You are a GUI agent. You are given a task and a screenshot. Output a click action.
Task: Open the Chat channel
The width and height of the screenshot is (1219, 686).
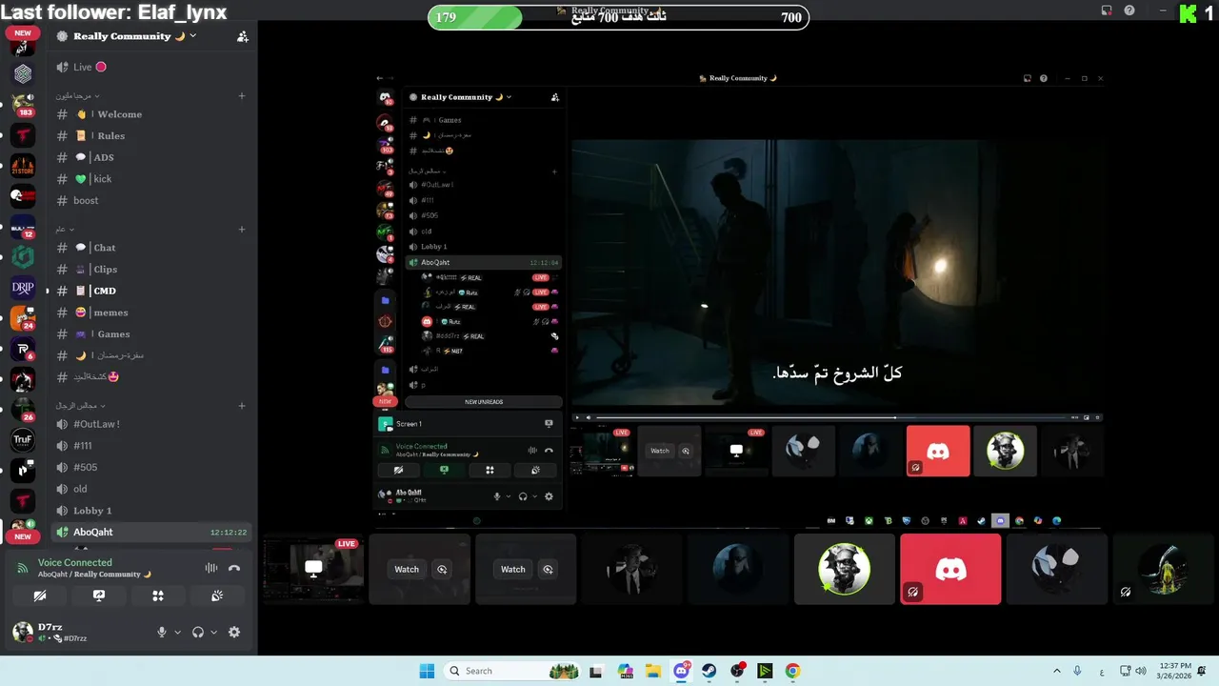[x=151, y=248]
